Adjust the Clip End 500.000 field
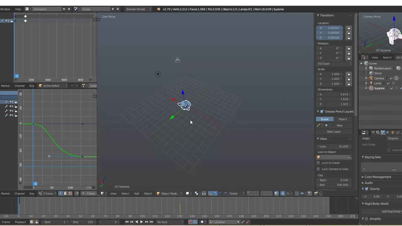Viewport: 402px width, 226px height. 334,185
